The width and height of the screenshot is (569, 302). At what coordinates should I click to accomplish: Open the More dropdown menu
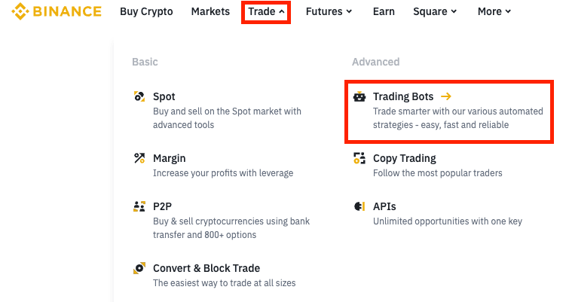click(494, 12)
